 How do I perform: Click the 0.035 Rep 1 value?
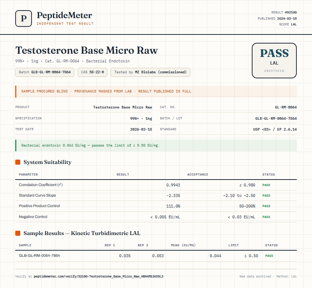(x=125, y=256)
